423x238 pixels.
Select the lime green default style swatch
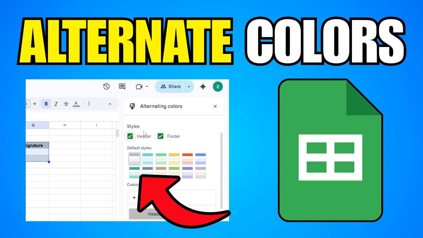click(174, 173)
